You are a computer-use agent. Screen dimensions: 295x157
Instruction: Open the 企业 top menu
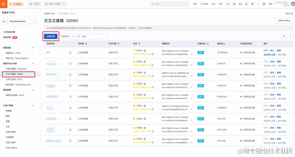point(213,4)
